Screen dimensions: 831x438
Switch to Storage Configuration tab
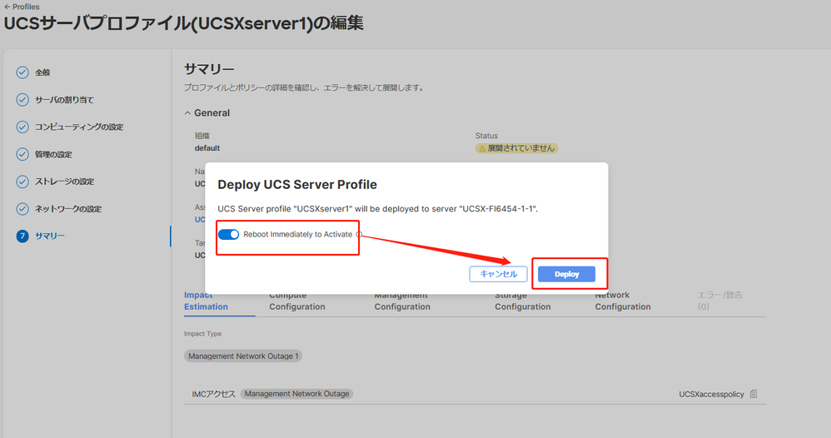point(523,301)
